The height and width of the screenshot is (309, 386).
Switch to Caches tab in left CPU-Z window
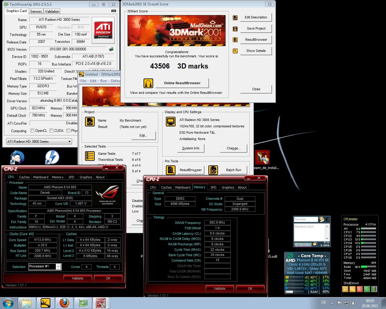pos(24,177)
